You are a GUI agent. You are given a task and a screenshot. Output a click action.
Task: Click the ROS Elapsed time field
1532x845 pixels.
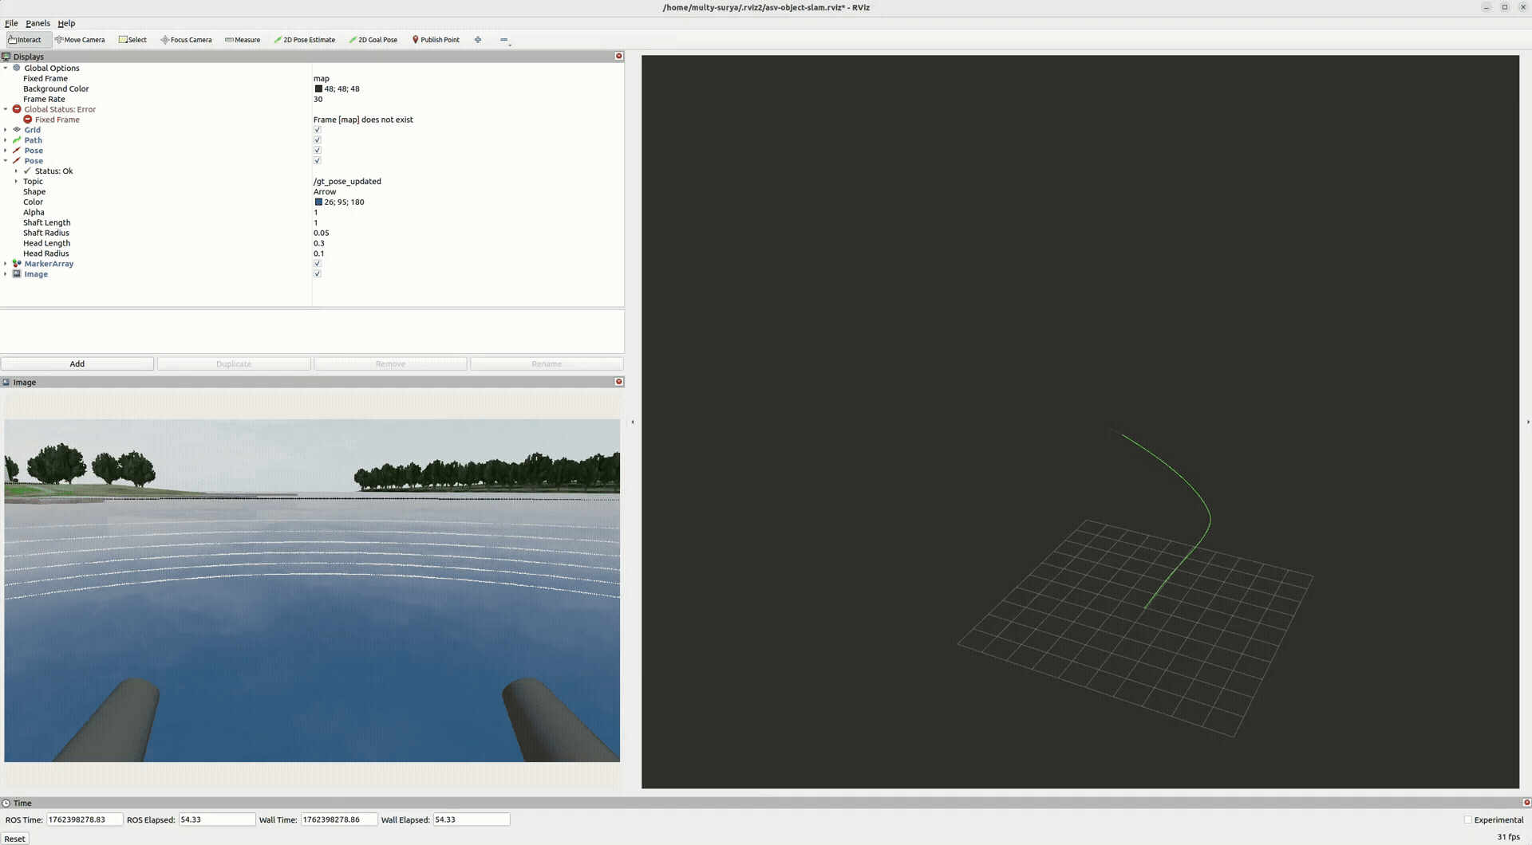pyautogui.click(x=215, y=819)
